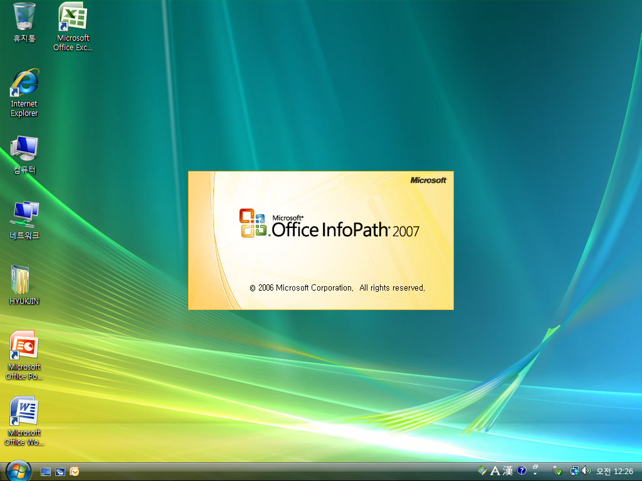
Task: Select the Microsoft Office Word shortcut
Action: (x=24, y=421)
